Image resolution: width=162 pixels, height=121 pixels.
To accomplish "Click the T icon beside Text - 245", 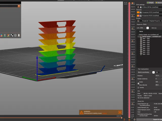I will (x=141, y=44).
